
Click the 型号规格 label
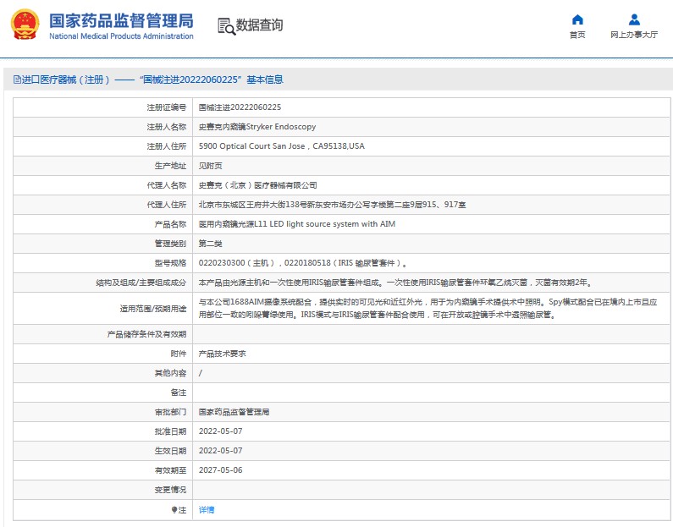(x=170, y=263)
